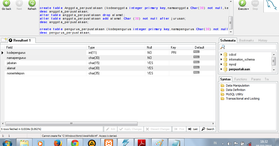The image size is (279, 146).
Task: Click the Edit button
Action: [x=111, y=129]
